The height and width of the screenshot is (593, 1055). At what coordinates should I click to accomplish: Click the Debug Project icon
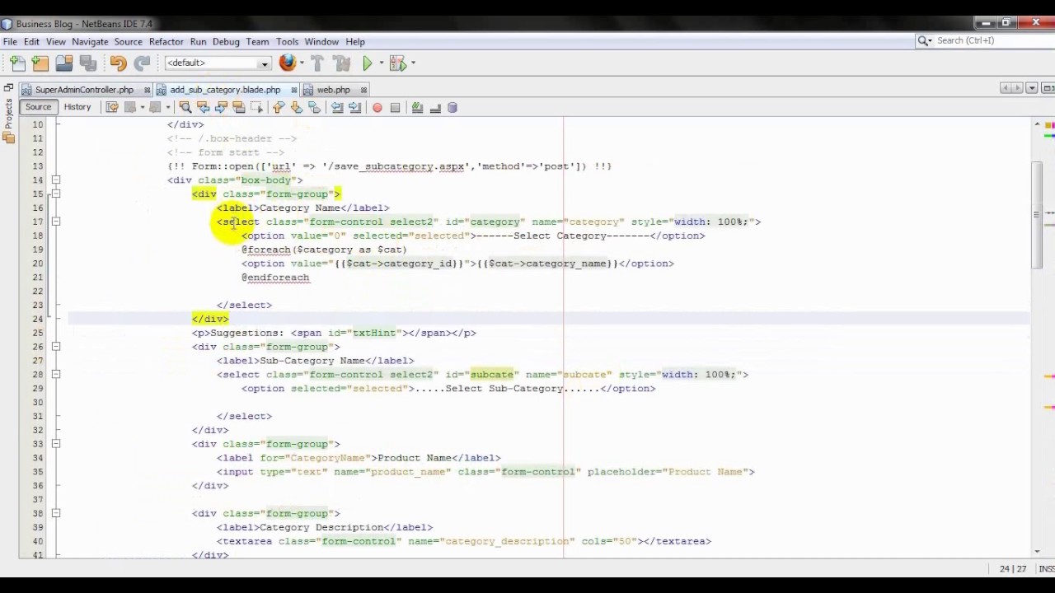tap(397, 63)
